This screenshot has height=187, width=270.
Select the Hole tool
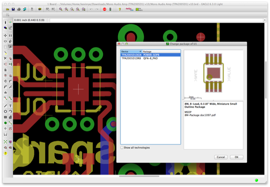pos(5,129)
